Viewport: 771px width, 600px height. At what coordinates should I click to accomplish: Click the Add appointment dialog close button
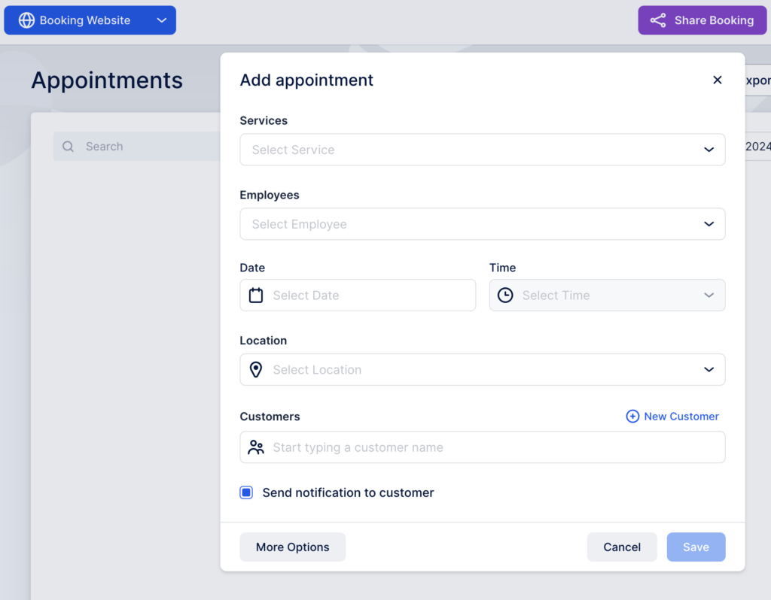(718, 80)
